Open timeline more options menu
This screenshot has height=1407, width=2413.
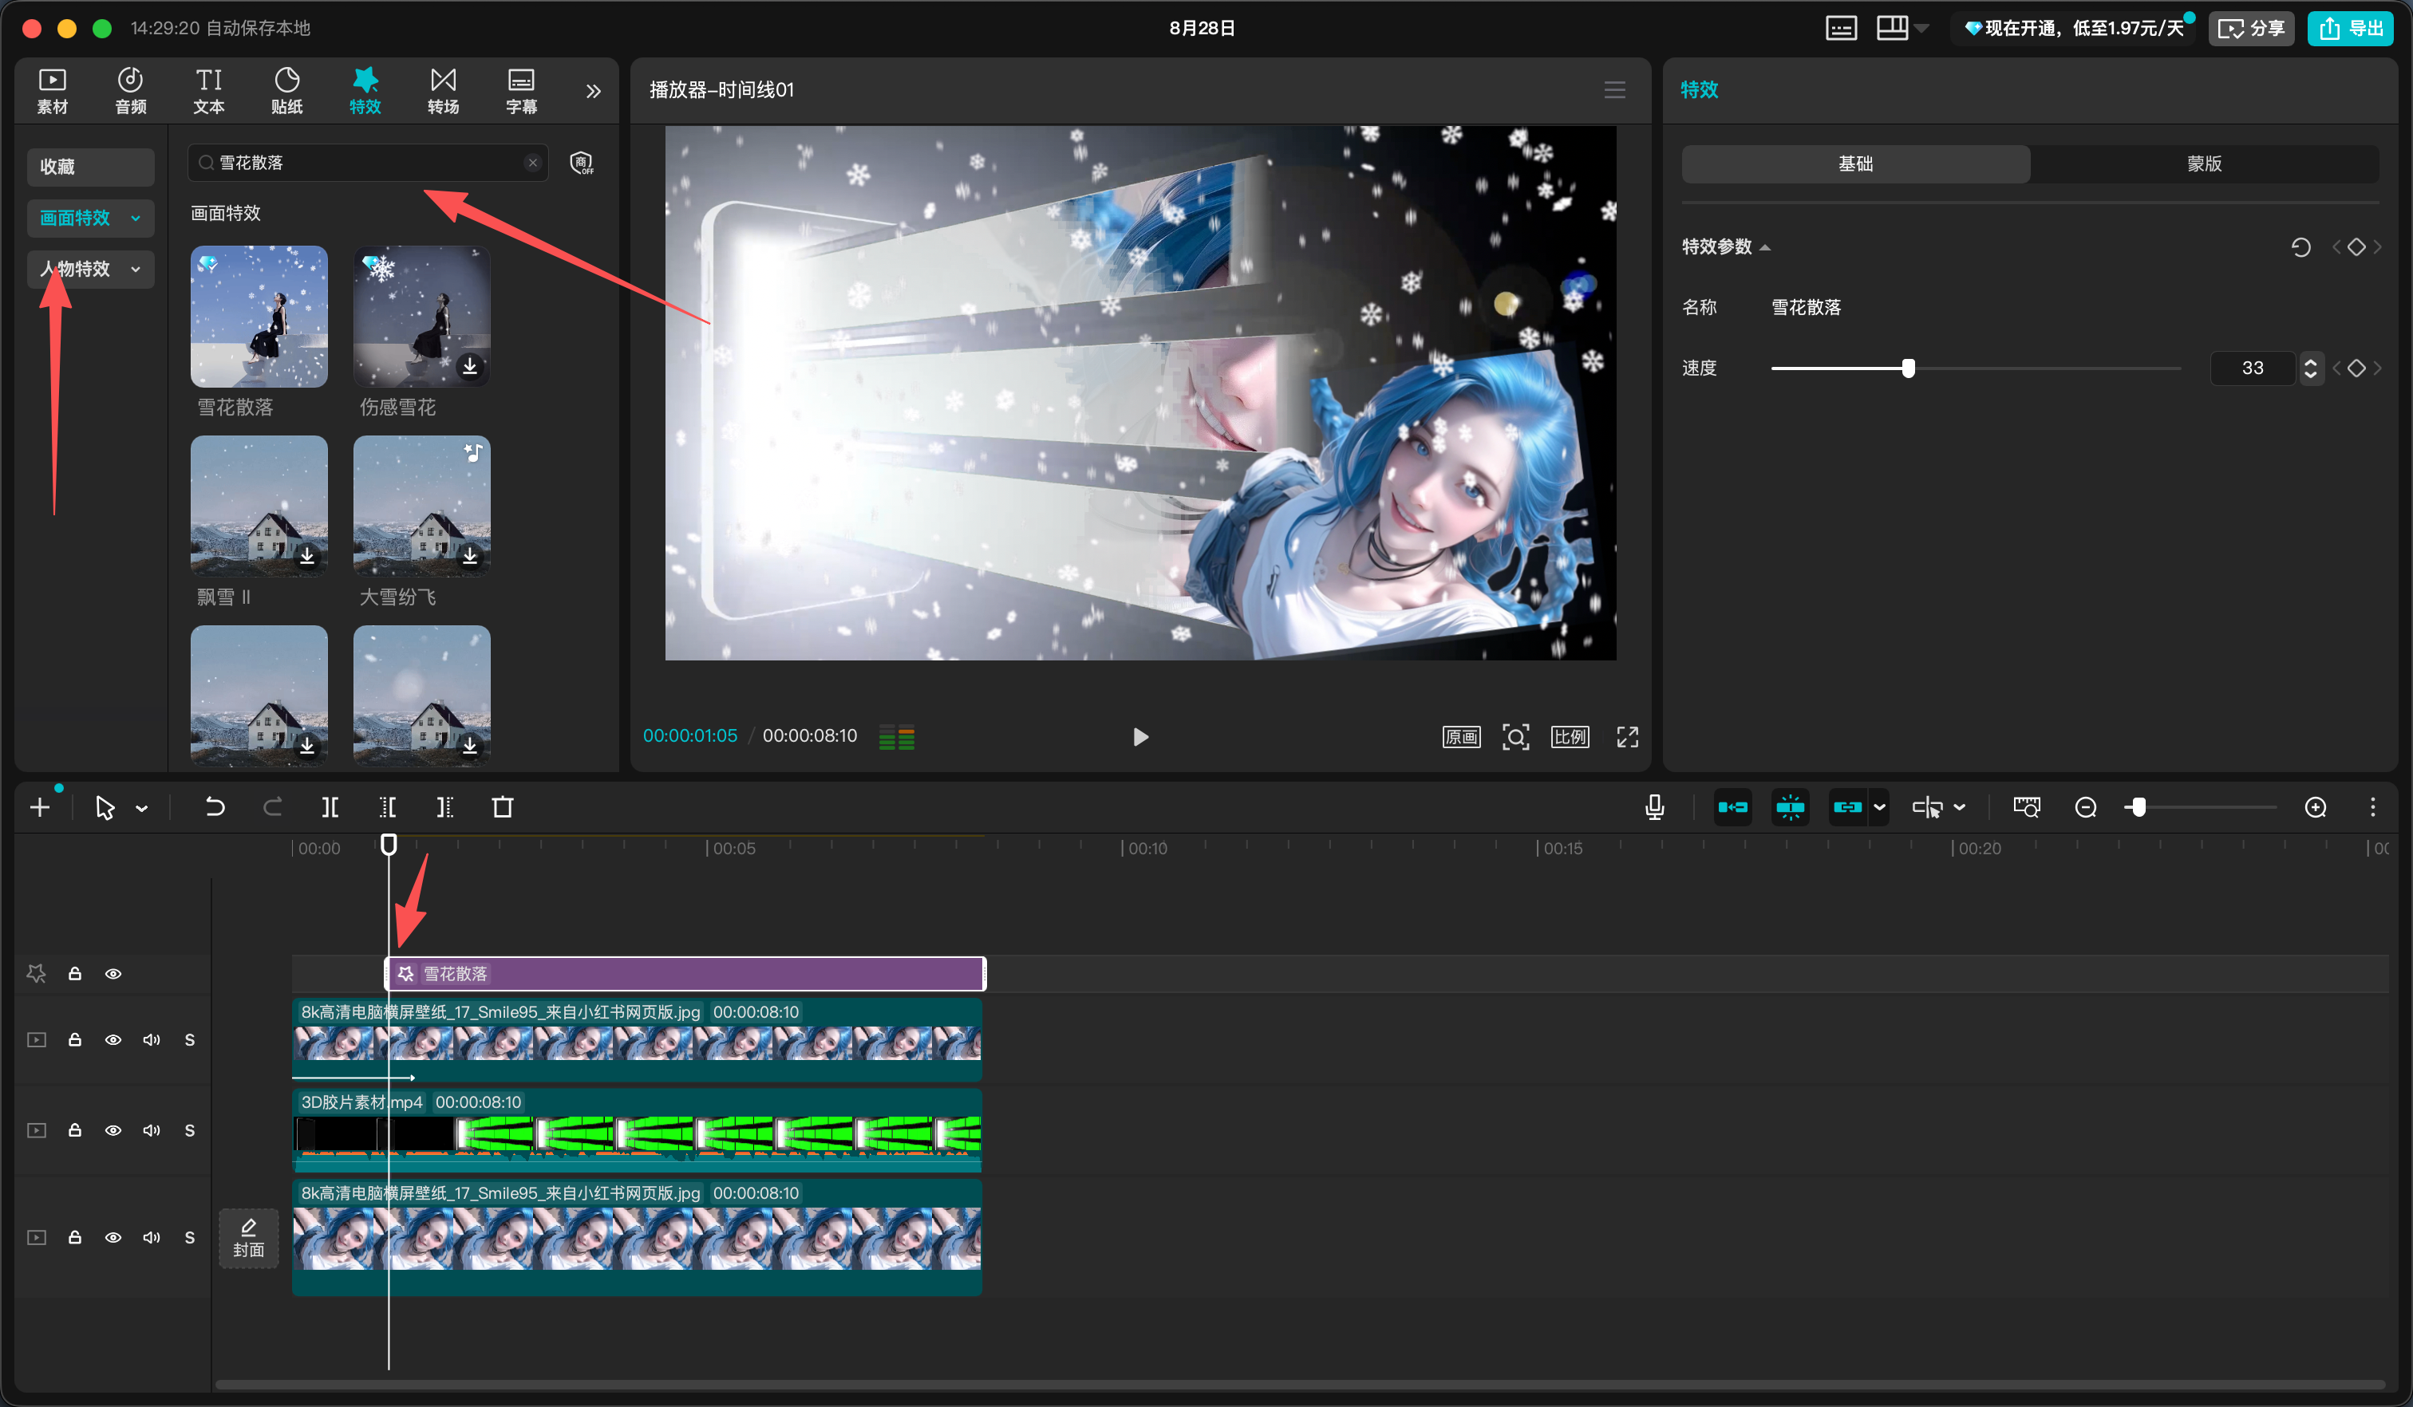[x=2373, y=807]
